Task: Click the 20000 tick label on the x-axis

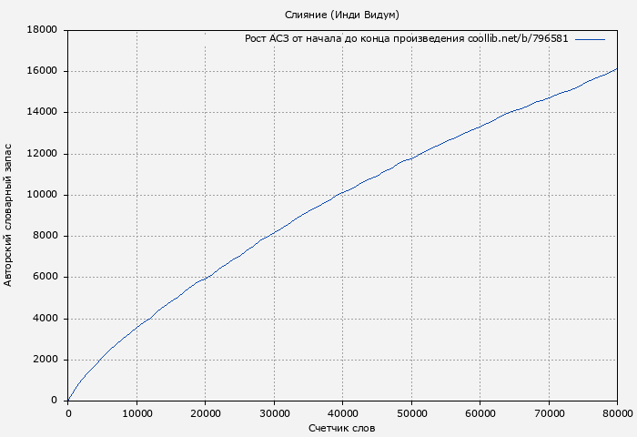Action: click(206, 413)
